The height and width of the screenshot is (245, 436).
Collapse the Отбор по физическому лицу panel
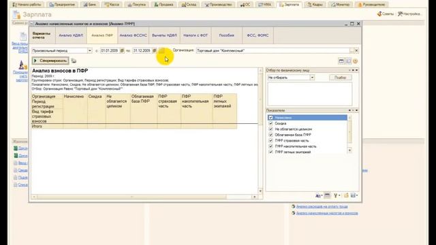357,70
